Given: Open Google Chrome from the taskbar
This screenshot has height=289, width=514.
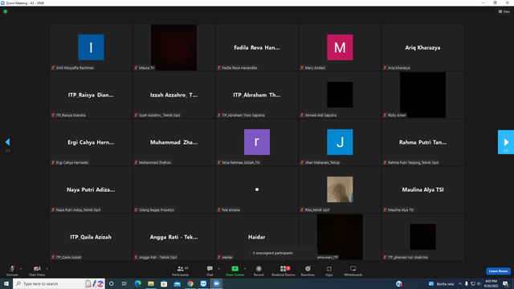Looking at the screenshot, I should [190, 283].
